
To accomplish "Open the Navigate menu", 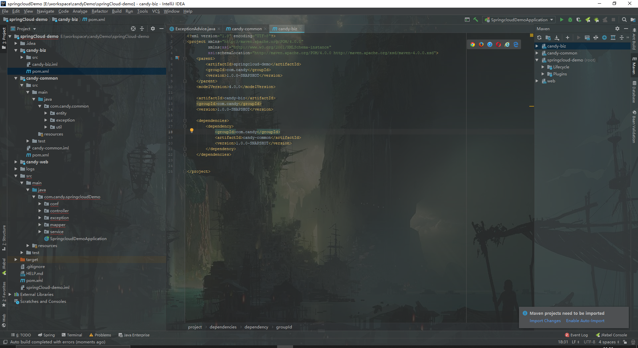I will [46, 11].
